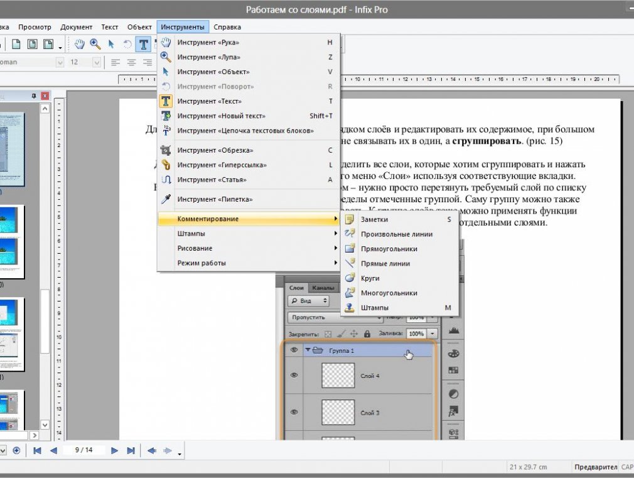The height and width of the screenshot is (478, 634).
Task: Choose Инструмент «Цепочка текстовых блоков»
Action: tap(249, 131)
